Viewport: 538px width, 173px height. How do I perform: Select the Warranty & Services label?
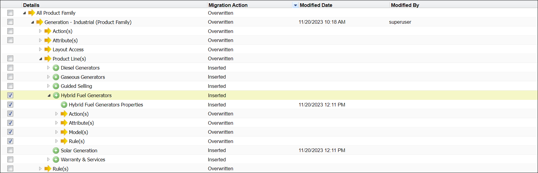tap(83, 160)
